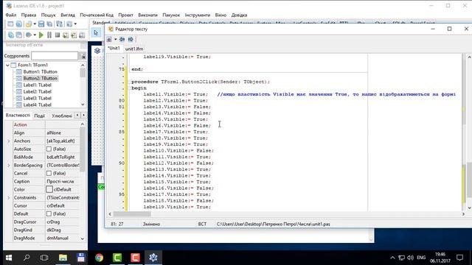Clear the Components filter field
The height and width of the screenshot is (265, 472).
[83, 56]
